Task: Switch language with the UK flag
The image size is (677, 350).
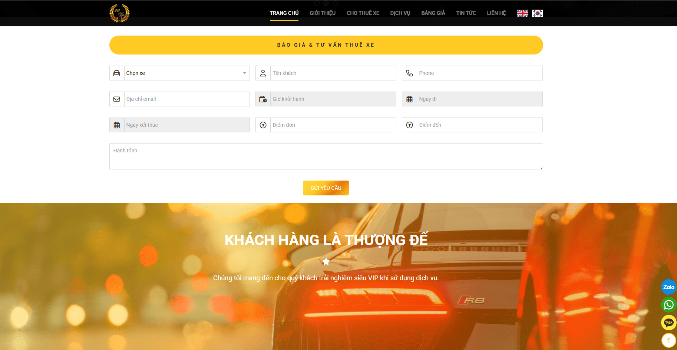Action: coord(523,13)
